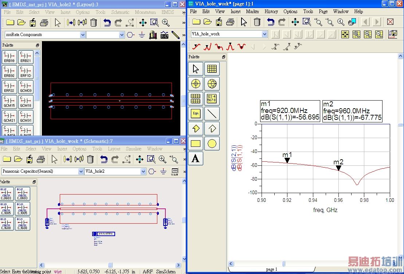
Task: Switch to the page 1 tab
Action: [x=272, y=269]
